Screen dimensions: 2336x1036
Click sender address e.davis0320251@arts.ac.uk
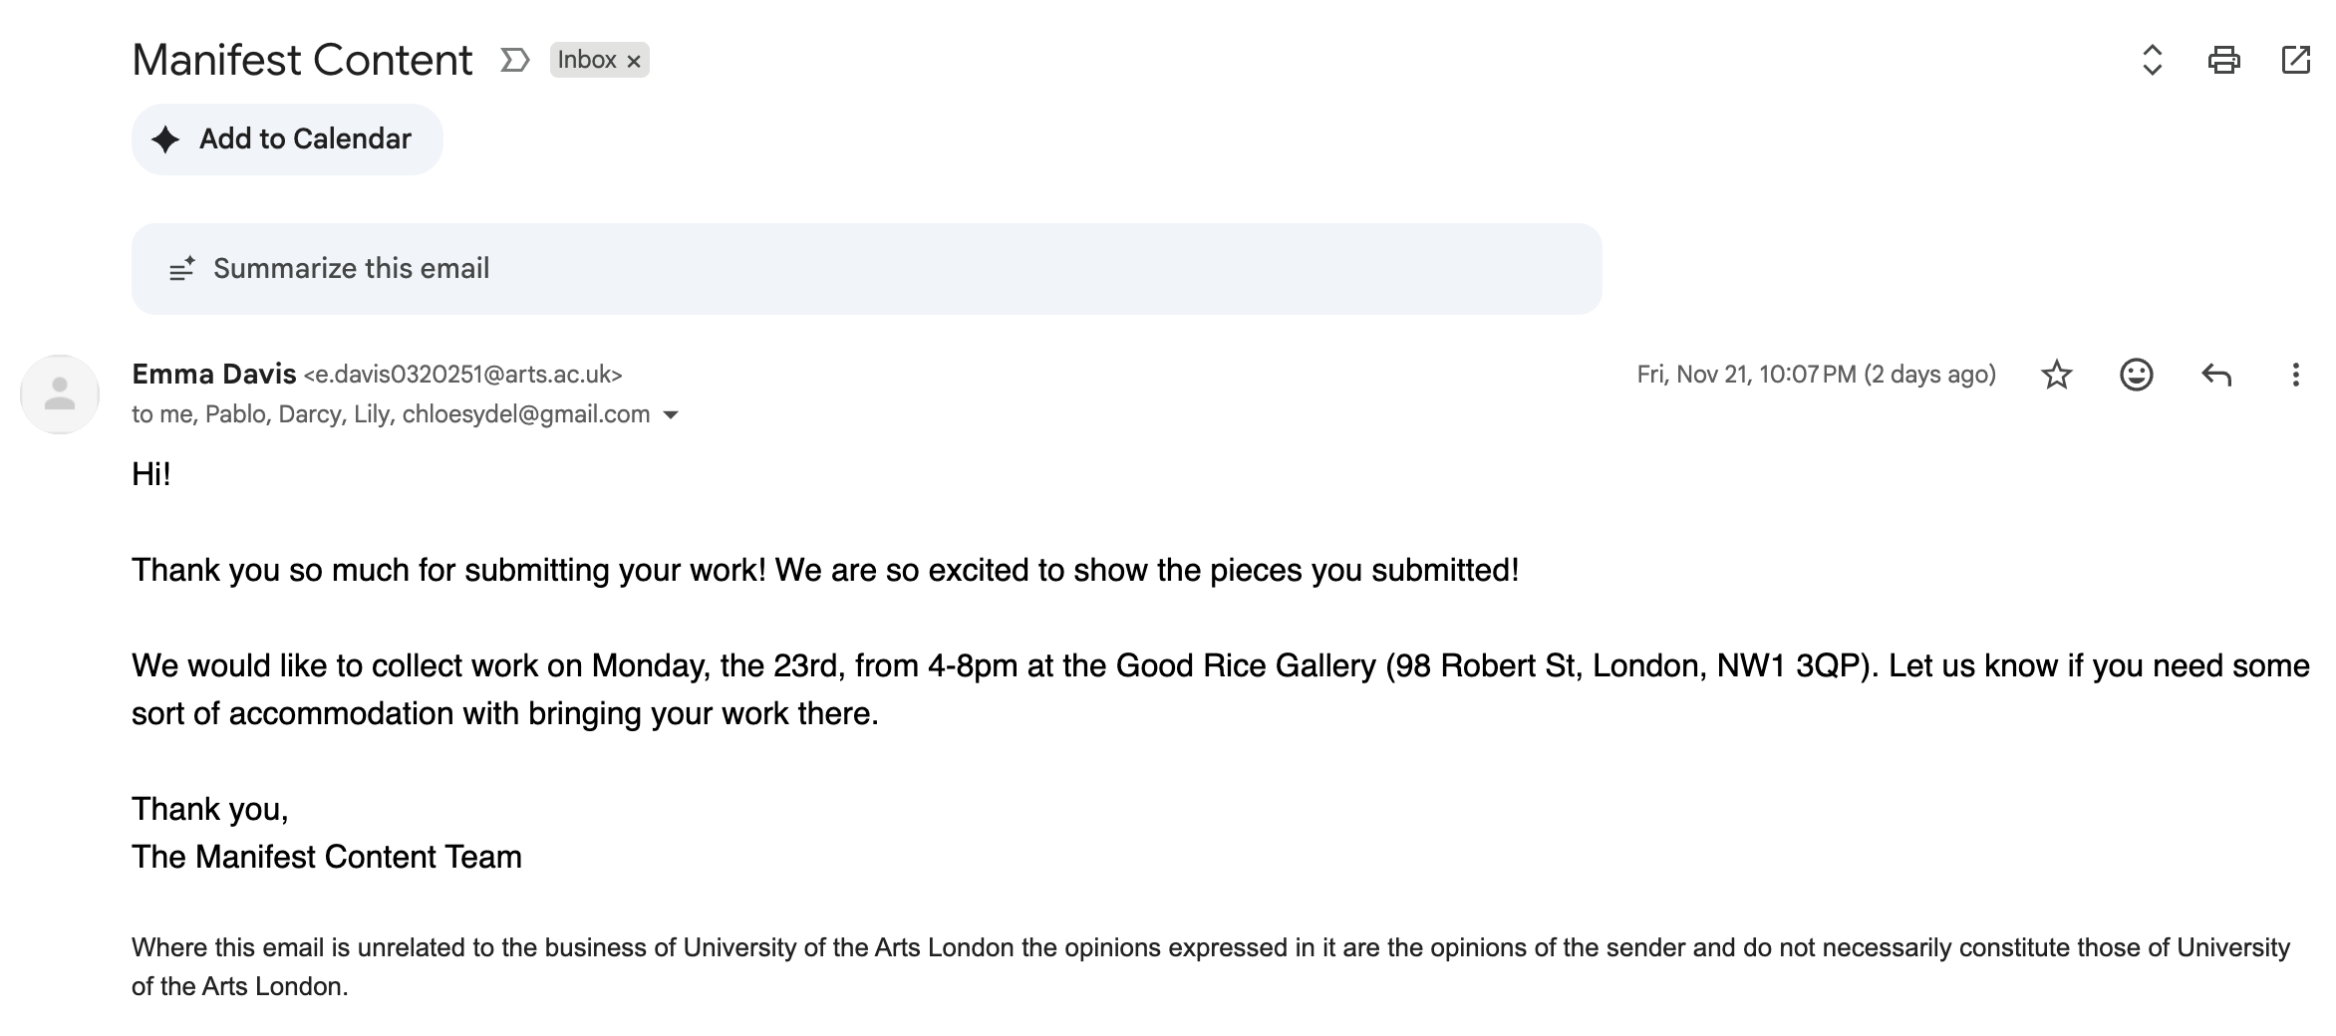pyautogui.click(x=462, y=375)
